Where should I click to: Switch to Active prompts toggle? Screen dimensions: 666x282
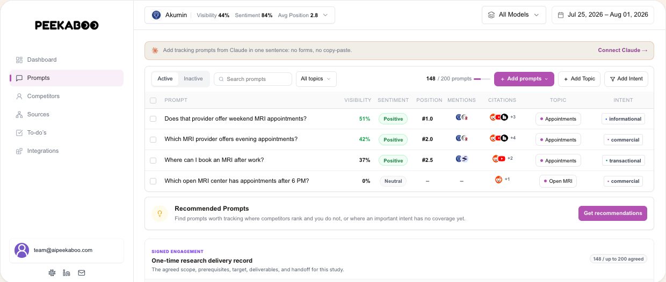click(165, 79)
